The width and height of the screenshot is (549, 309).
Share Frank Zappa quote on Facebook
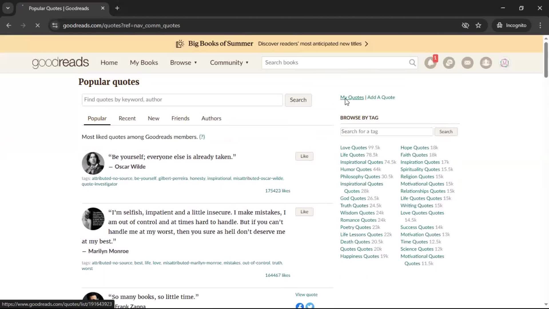click(300, 306)
